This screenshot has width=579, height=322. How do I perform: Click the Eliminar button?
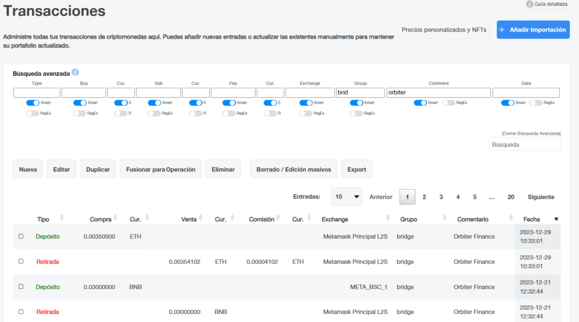[x=223, y=169]
